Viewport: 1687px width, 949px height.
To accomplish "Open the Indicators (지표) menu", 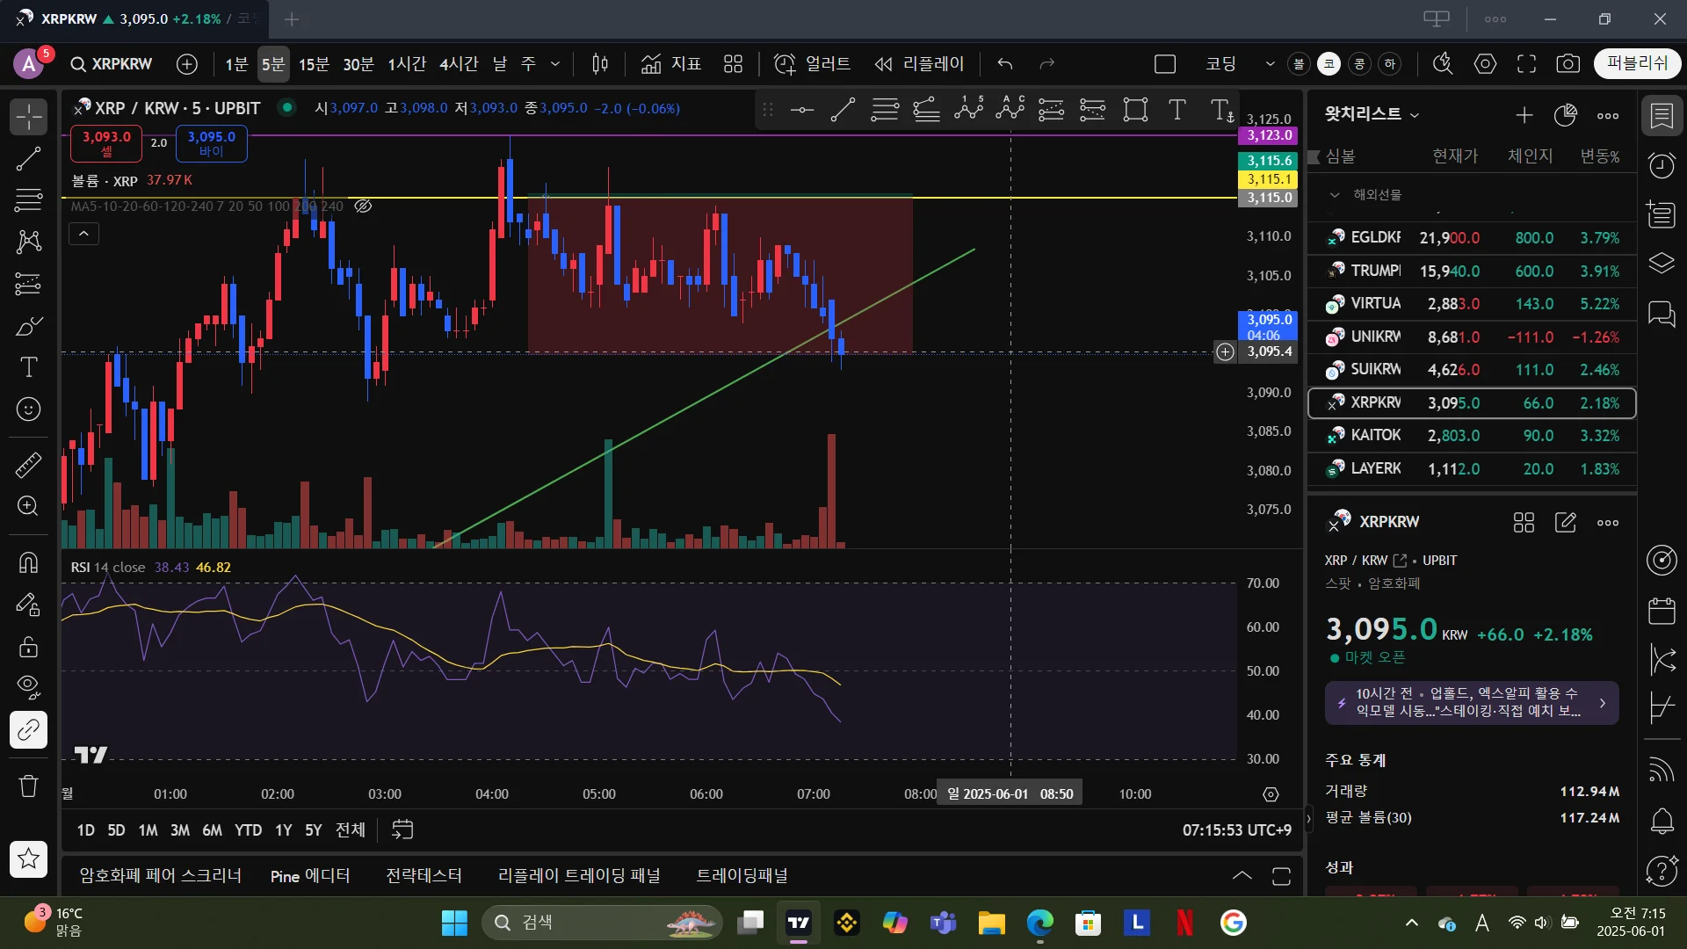I will [672, 64].
